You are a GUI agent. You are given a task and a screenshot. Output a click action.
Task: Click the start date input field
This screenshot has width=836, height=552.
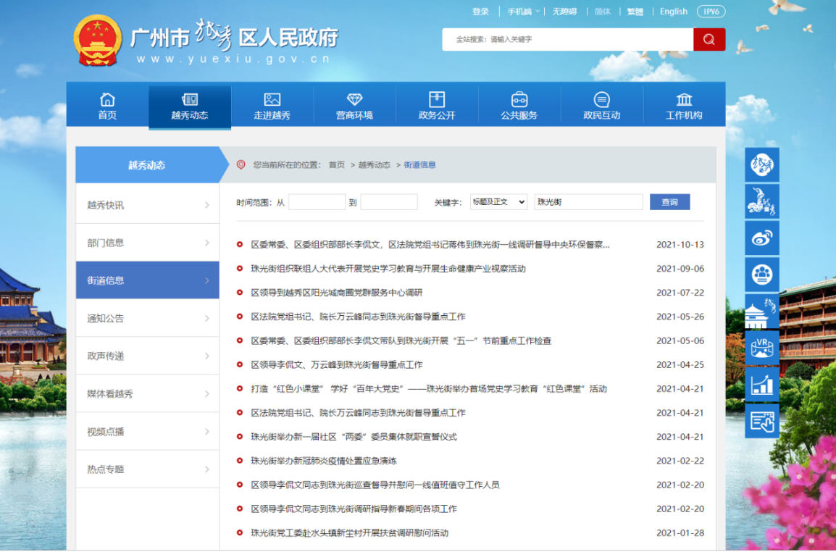317,202
